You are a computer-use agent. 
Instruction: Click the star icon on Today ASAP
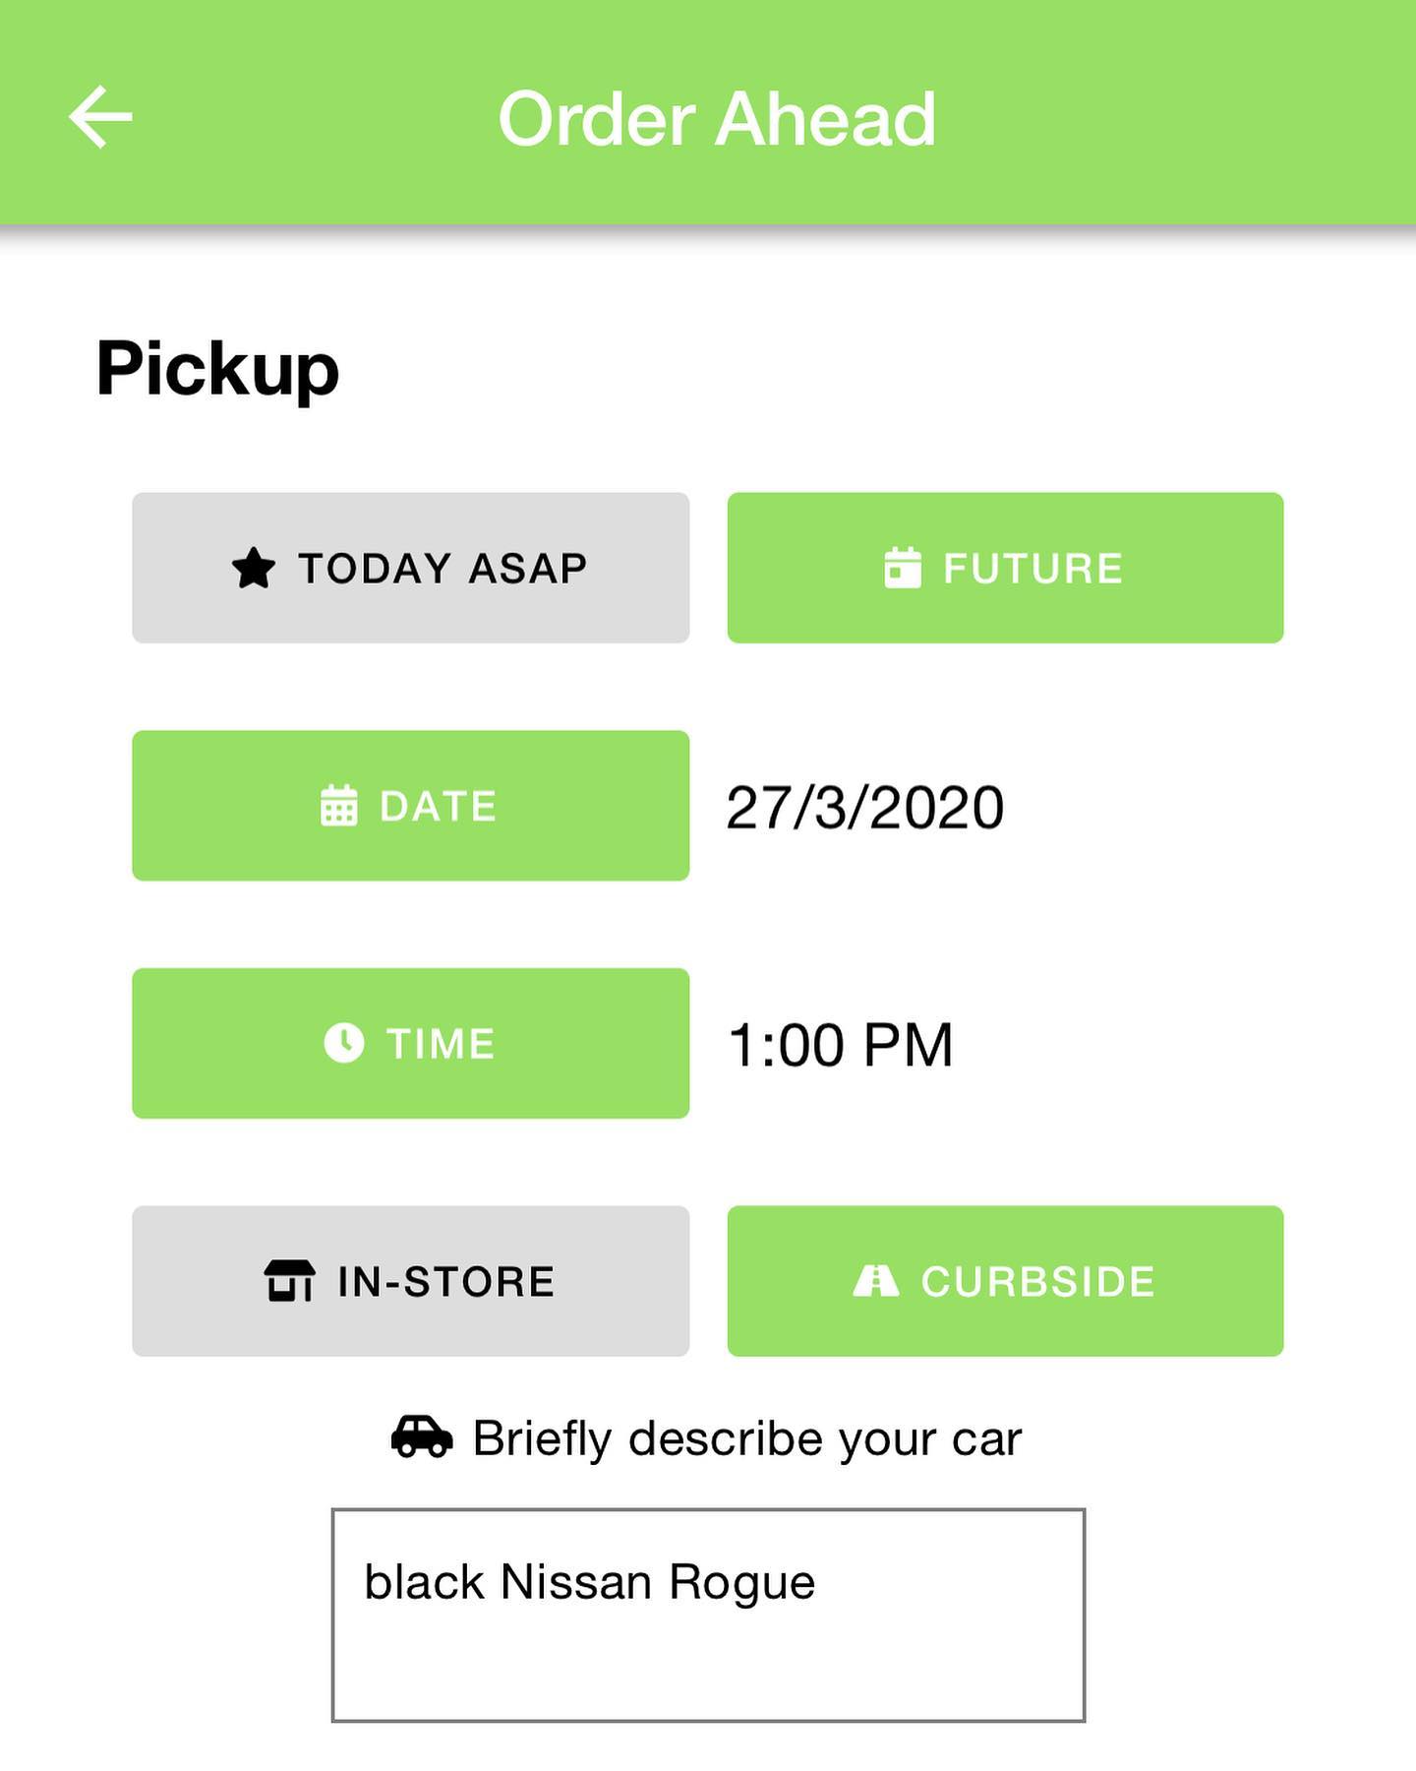(x=254, y=569)
